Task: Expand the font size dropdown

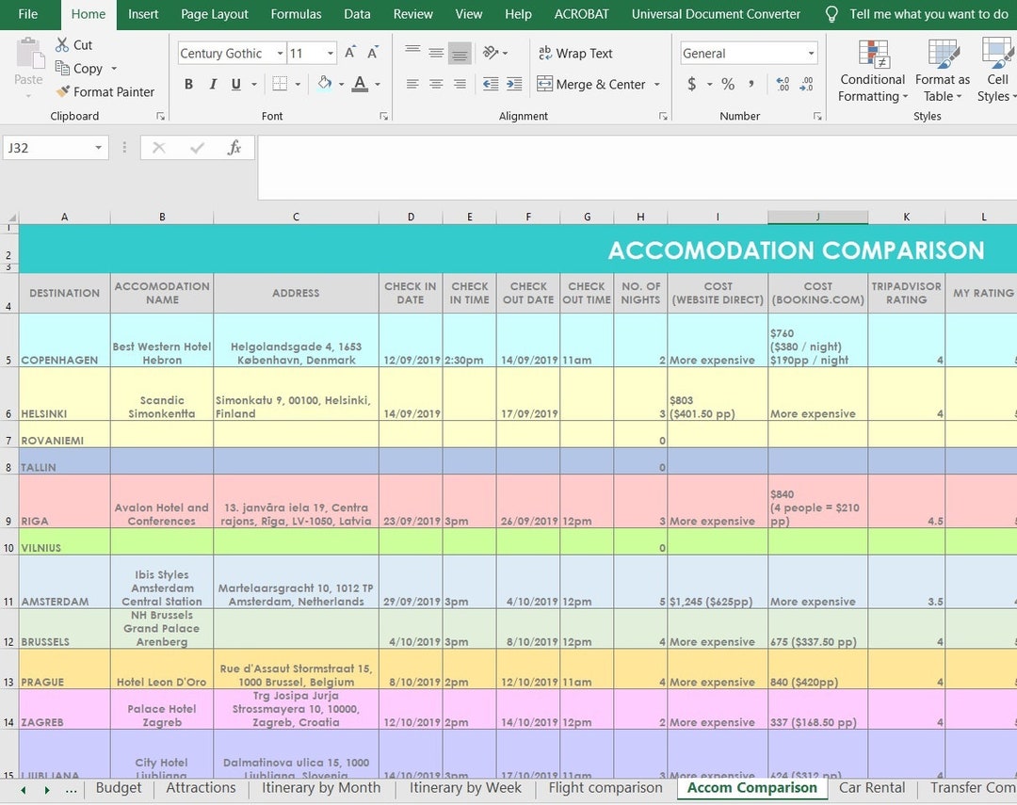Action: [330, 53]
